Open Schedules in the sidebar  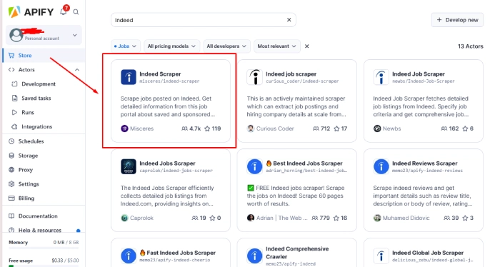[x=31, y=141]
